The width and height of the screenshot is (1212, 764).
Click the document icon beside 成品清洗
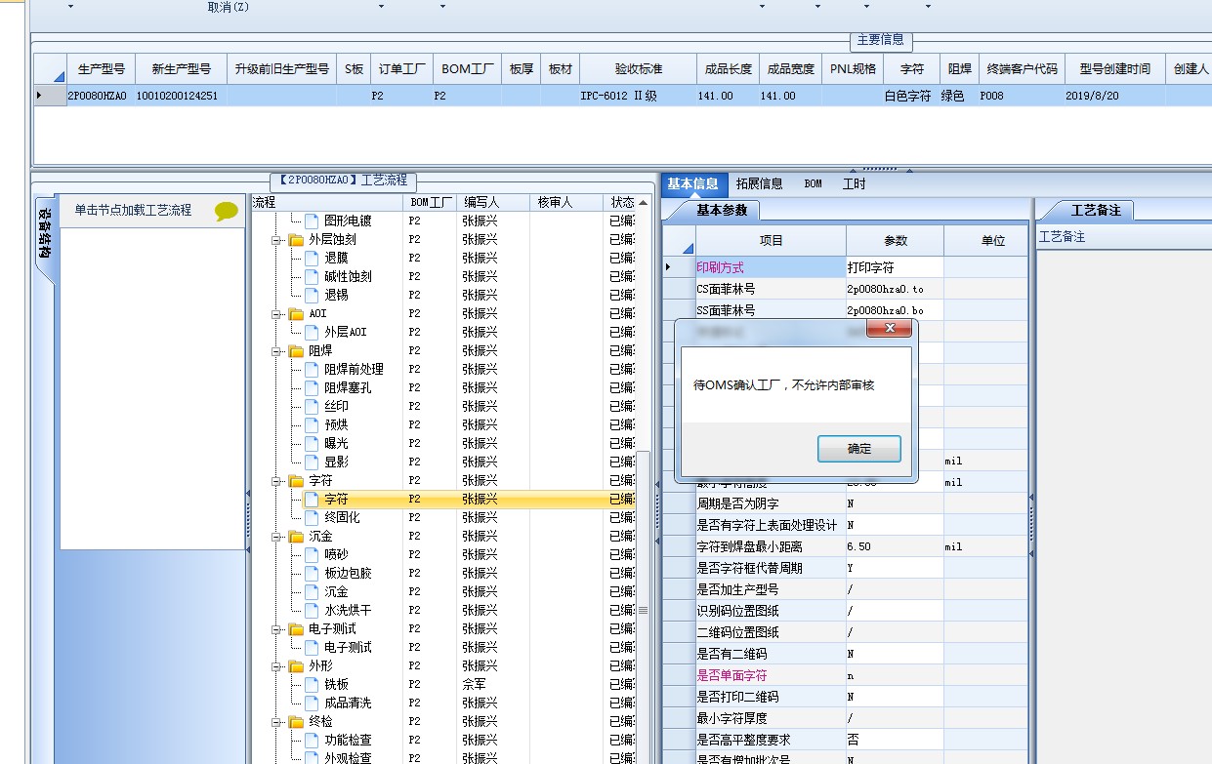click(x=312, y=703)
